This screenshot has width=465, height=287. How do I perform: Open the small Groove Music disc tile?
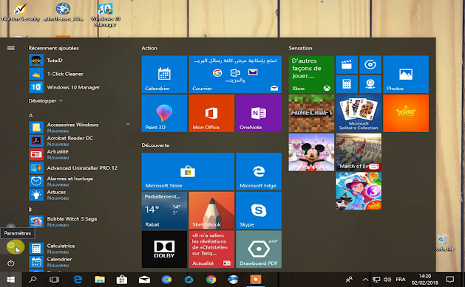370,64
